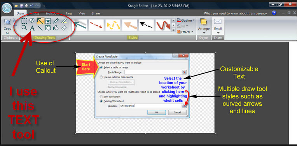The width and height of the screenshot is (297, 146).
Task: Choose the New Worksheet radio option
Action: pos(101,96)
